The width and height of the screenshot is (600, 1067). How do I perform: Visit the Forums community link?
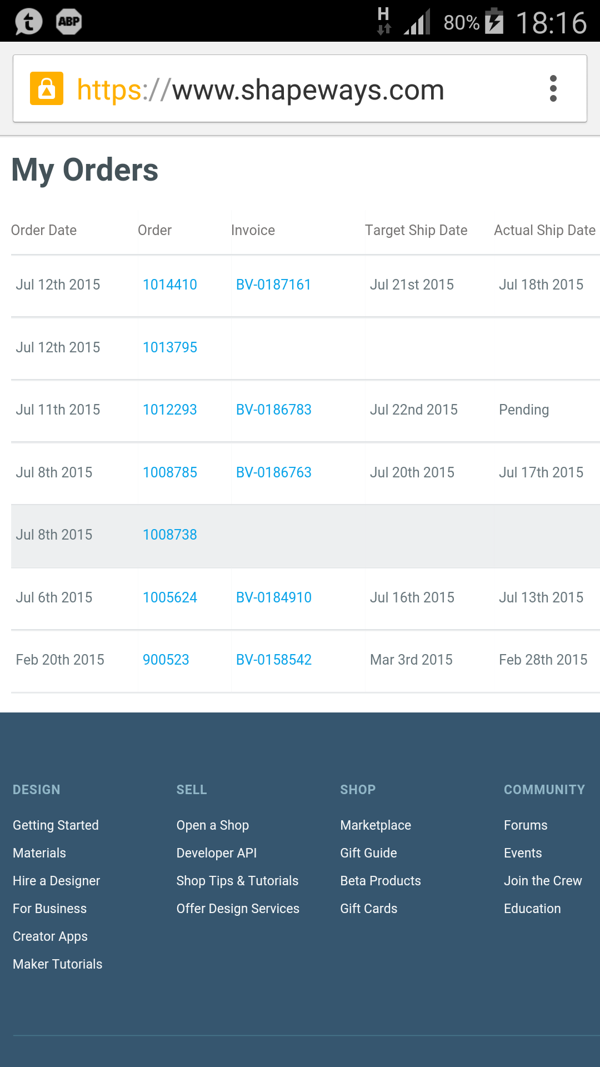(x=526, y=825)
